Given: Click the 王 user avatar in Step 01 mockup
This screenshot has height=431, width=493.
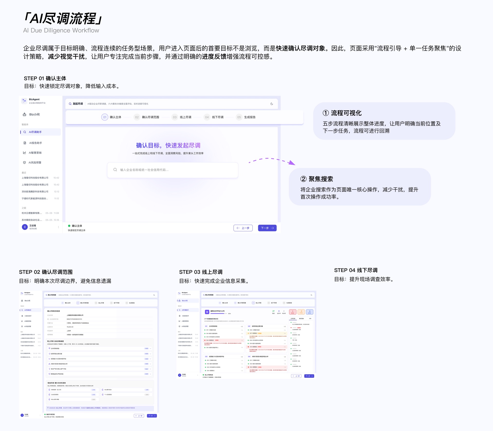Looking at the screenshot, I should pos(25,227).
